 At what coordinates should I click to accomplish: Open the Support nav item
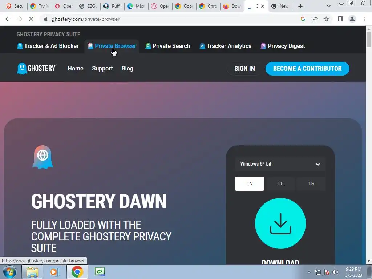click(102, 69)
